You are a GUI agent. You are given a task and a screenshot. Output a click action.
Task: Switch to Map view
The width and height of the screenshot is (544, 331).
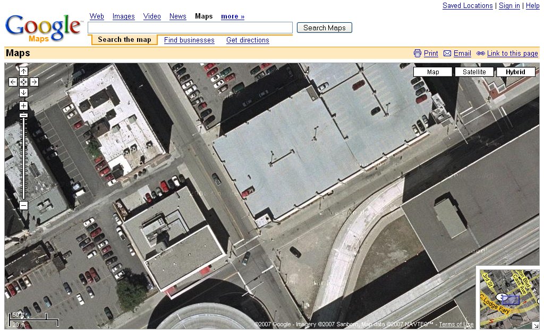(433, 72)
